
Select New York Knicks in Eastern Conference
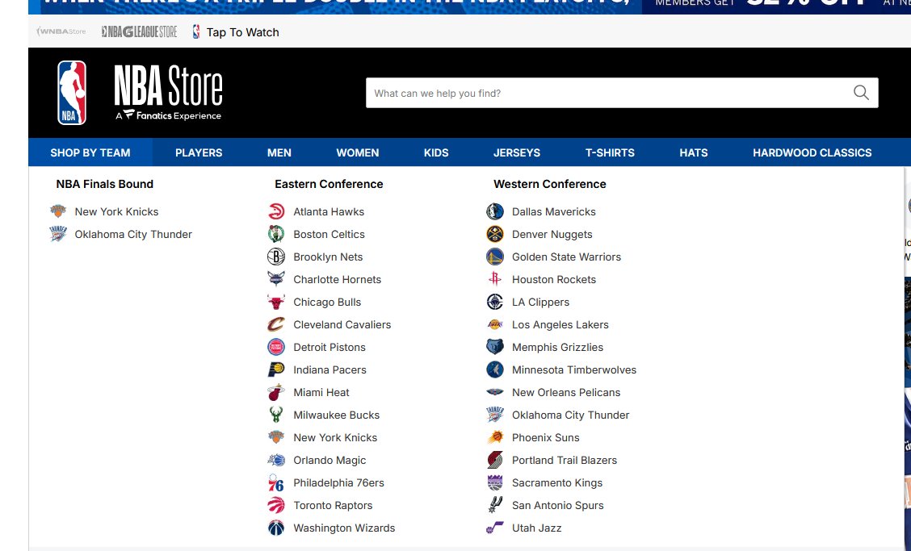335,438
